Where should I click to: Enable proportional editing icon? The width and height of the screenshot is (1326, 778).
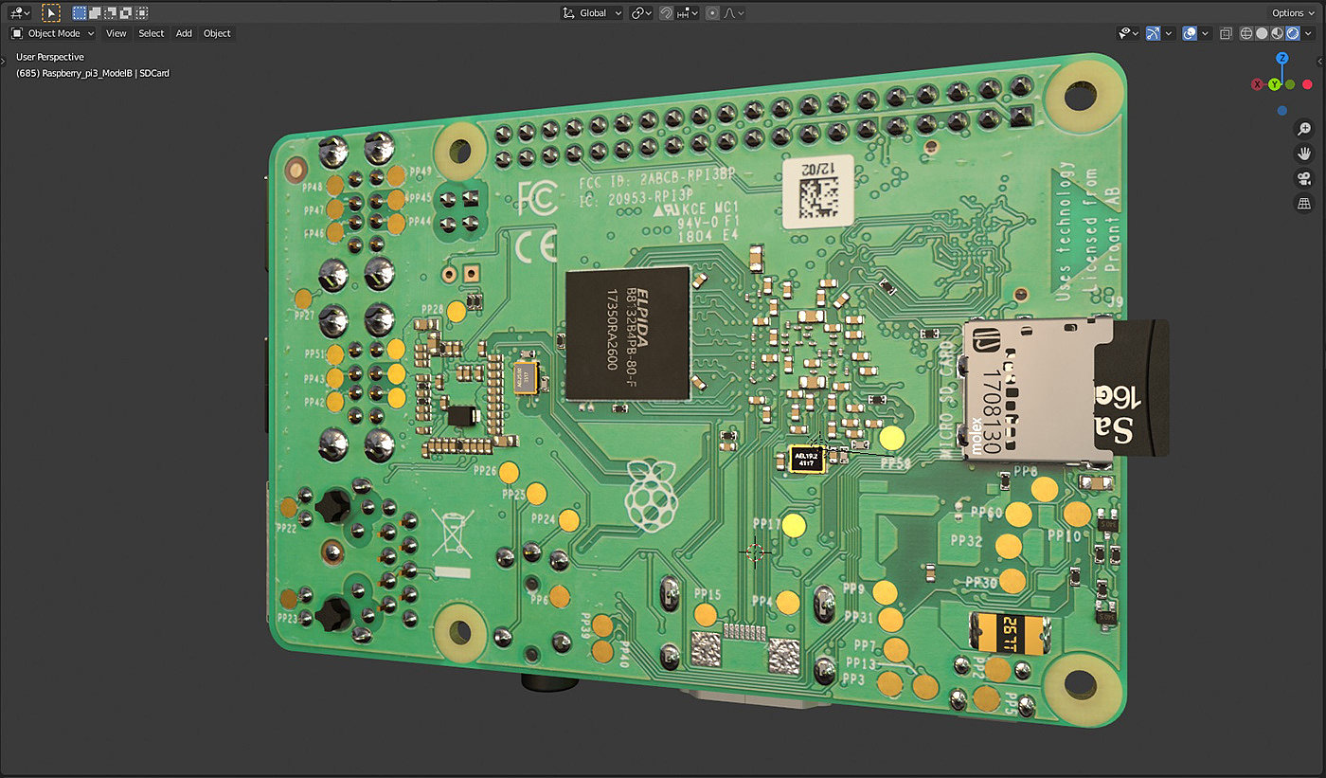point(712,12)
